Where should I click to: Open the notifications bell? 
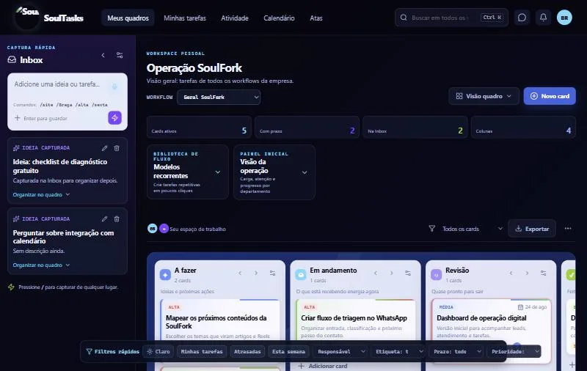pyautogui.click(x=543, y=18)
